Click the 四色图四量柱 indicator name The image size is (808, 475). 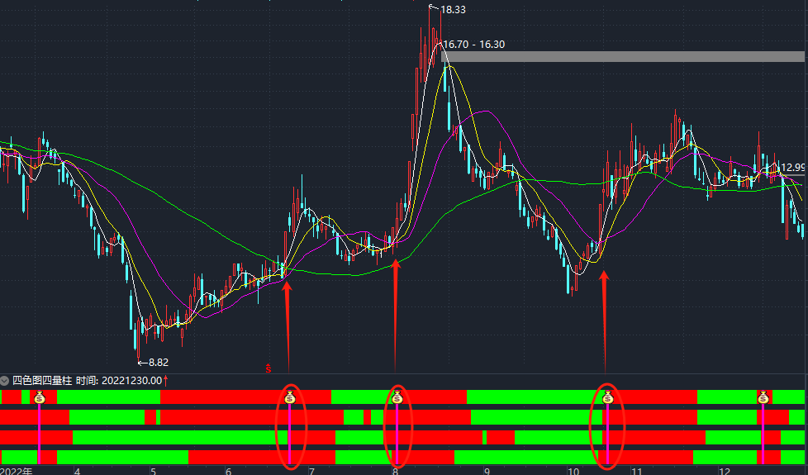[x=41, y=381]
